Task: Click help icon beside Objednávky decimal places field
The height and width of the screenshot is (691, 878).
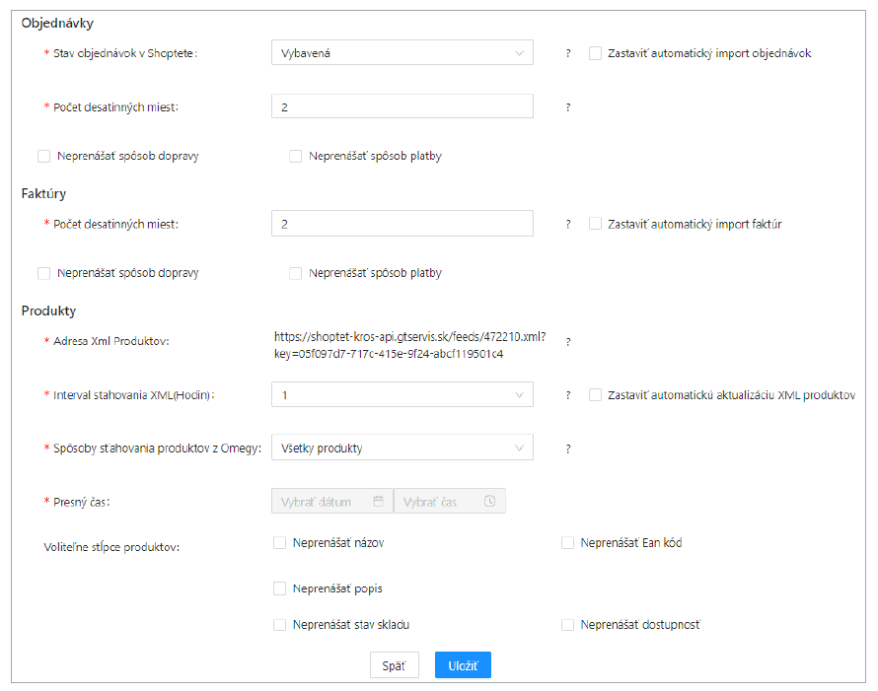Action: click(568, 107)
